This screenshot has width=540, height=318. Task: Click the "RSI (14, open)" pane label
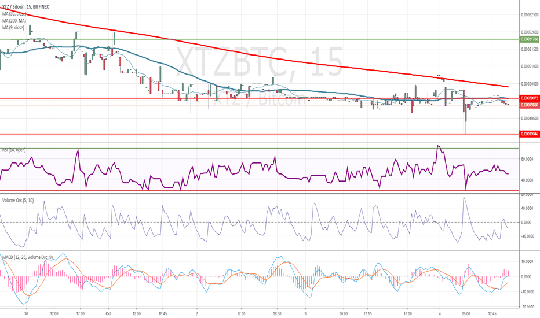click(14, 150)
